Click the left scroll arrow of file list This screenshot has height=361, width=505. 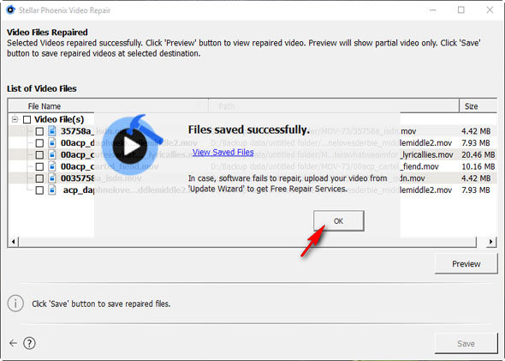[13, 242]
